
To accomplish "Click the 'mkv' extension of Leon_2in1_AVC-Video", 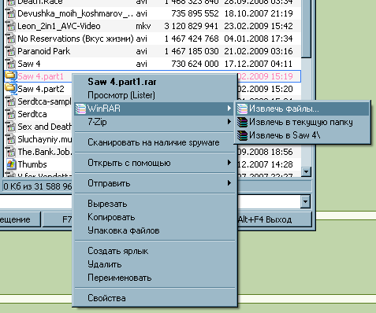I will (143, 26).
